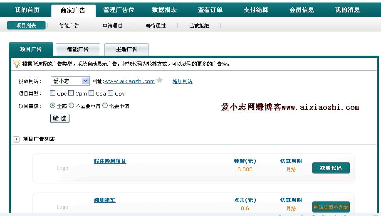Click 获取代码 button for 假体隆胸项目
Viewport: 381px width, 216px height.
[331, 168]
